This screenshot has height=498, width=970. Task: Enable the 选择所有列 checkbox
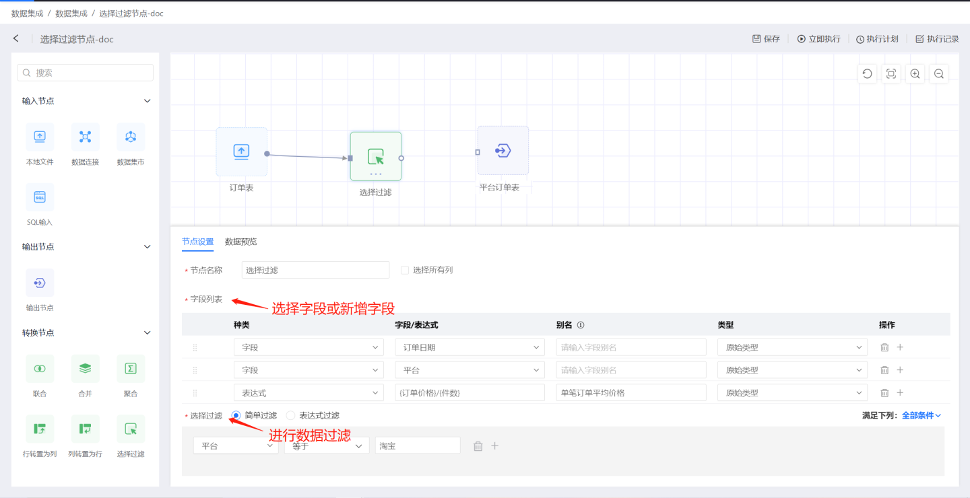coord(405,270)
